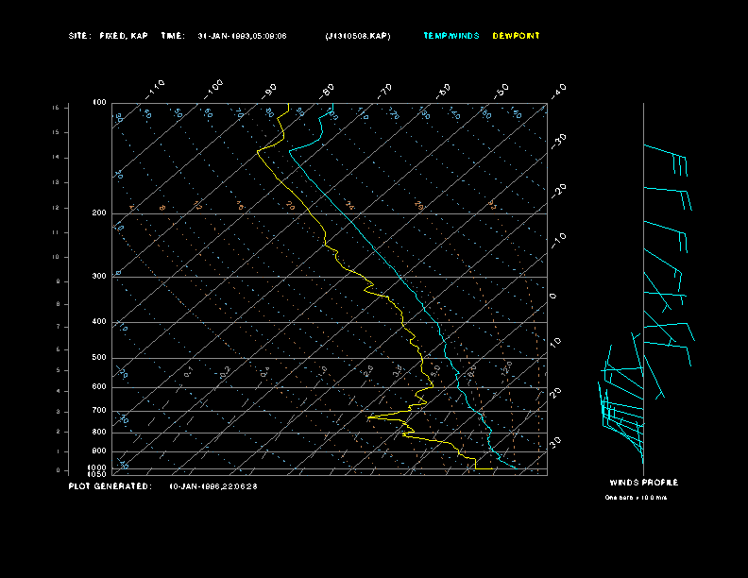Click the 14 km height scale tick label

(x=56, y=158)
